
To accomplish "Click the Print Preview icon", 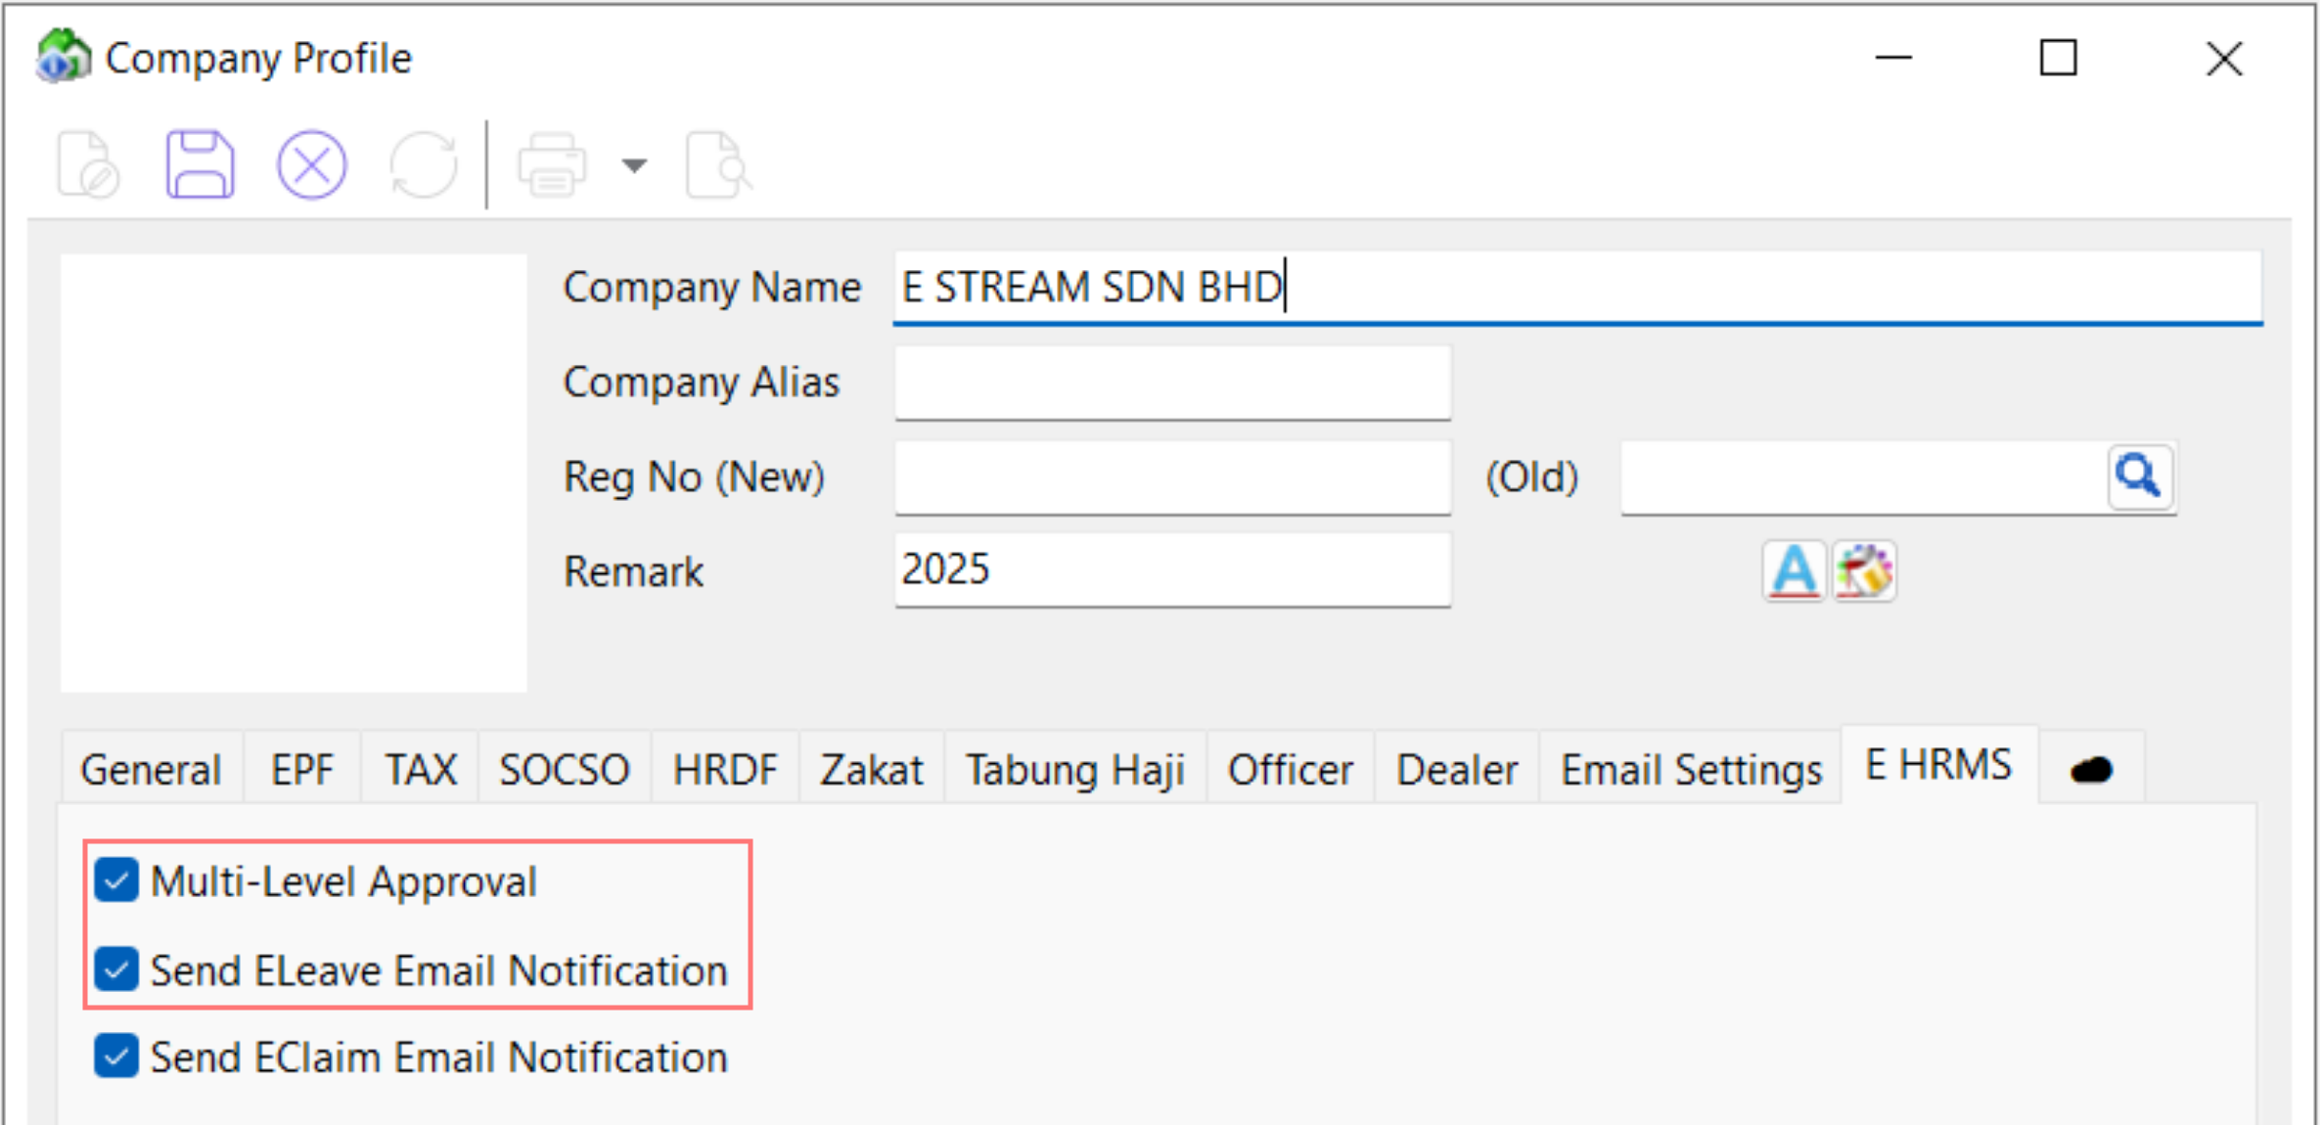I will [x=715, y=164].
